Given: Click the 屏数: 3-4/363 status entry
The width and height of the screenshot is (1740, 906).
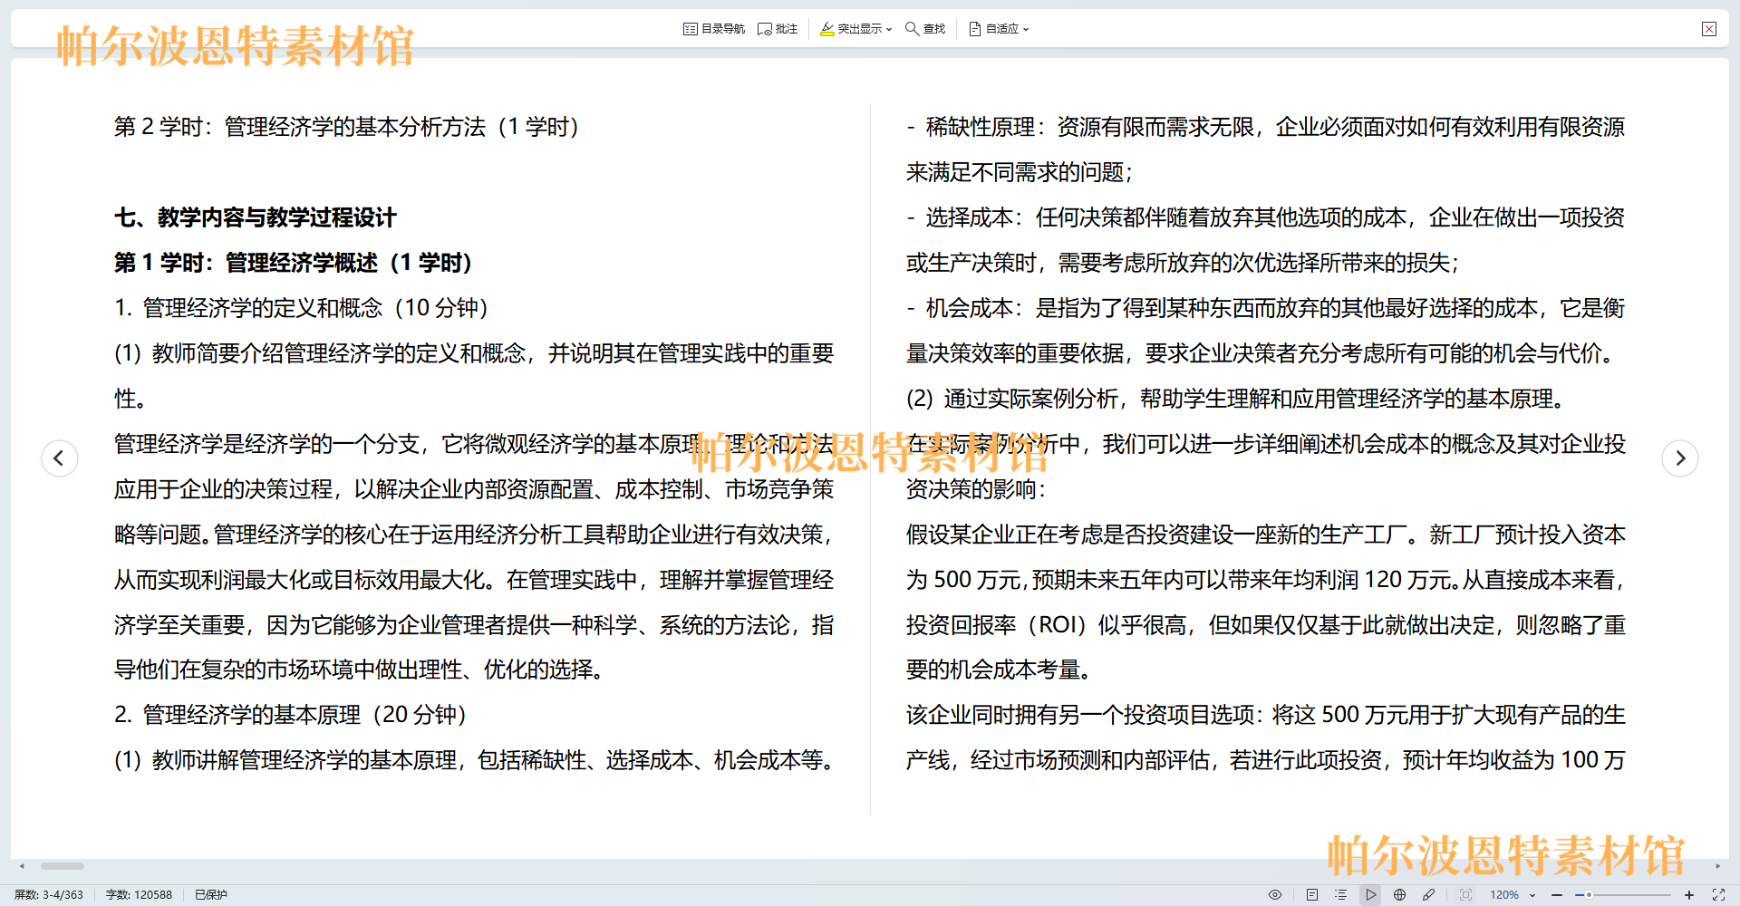Looking at the screenshot, I should click(x=49, y=894).
